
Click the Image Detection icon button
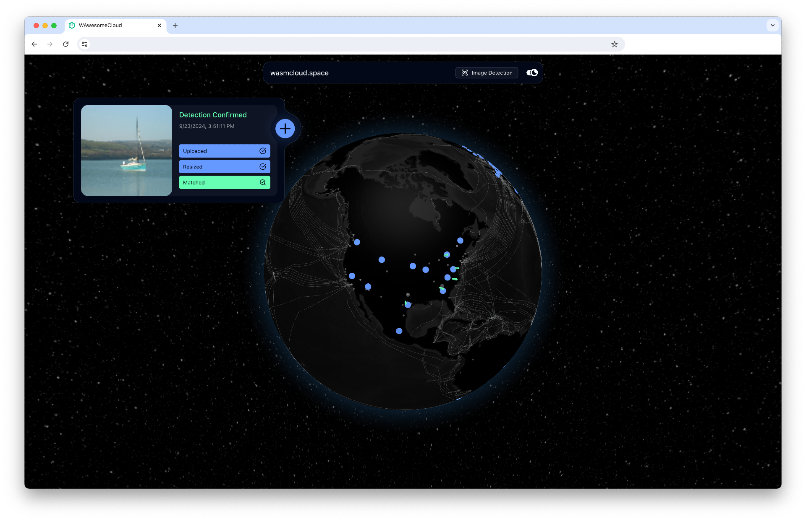(x=465, y=73)
